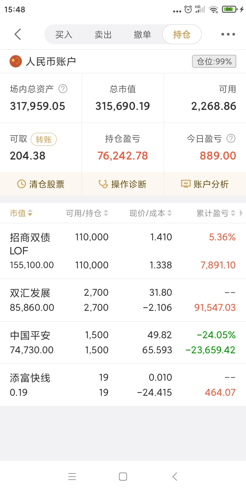Tap the back arrow at top left
Screen dimensions: 246x493
18,34
